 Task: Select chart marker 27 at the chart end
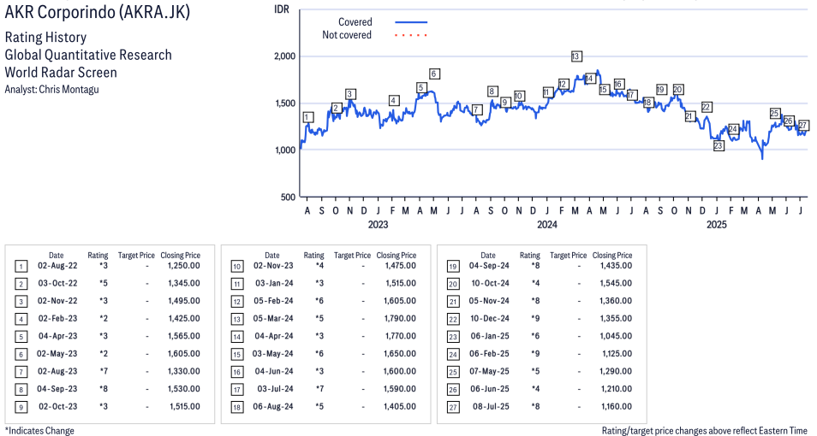(x=803, y=126)
